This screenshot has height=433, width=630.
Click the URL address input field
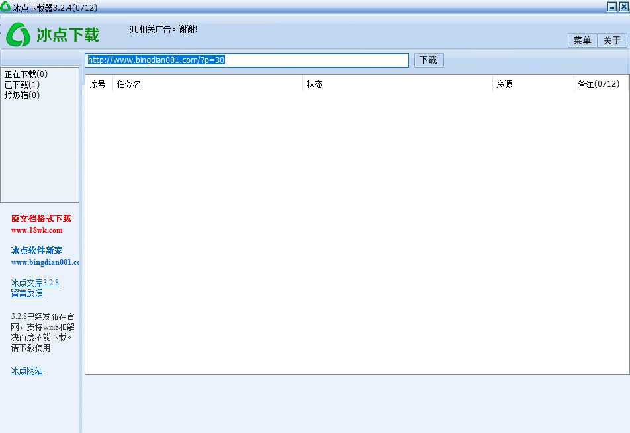[247, 60]
